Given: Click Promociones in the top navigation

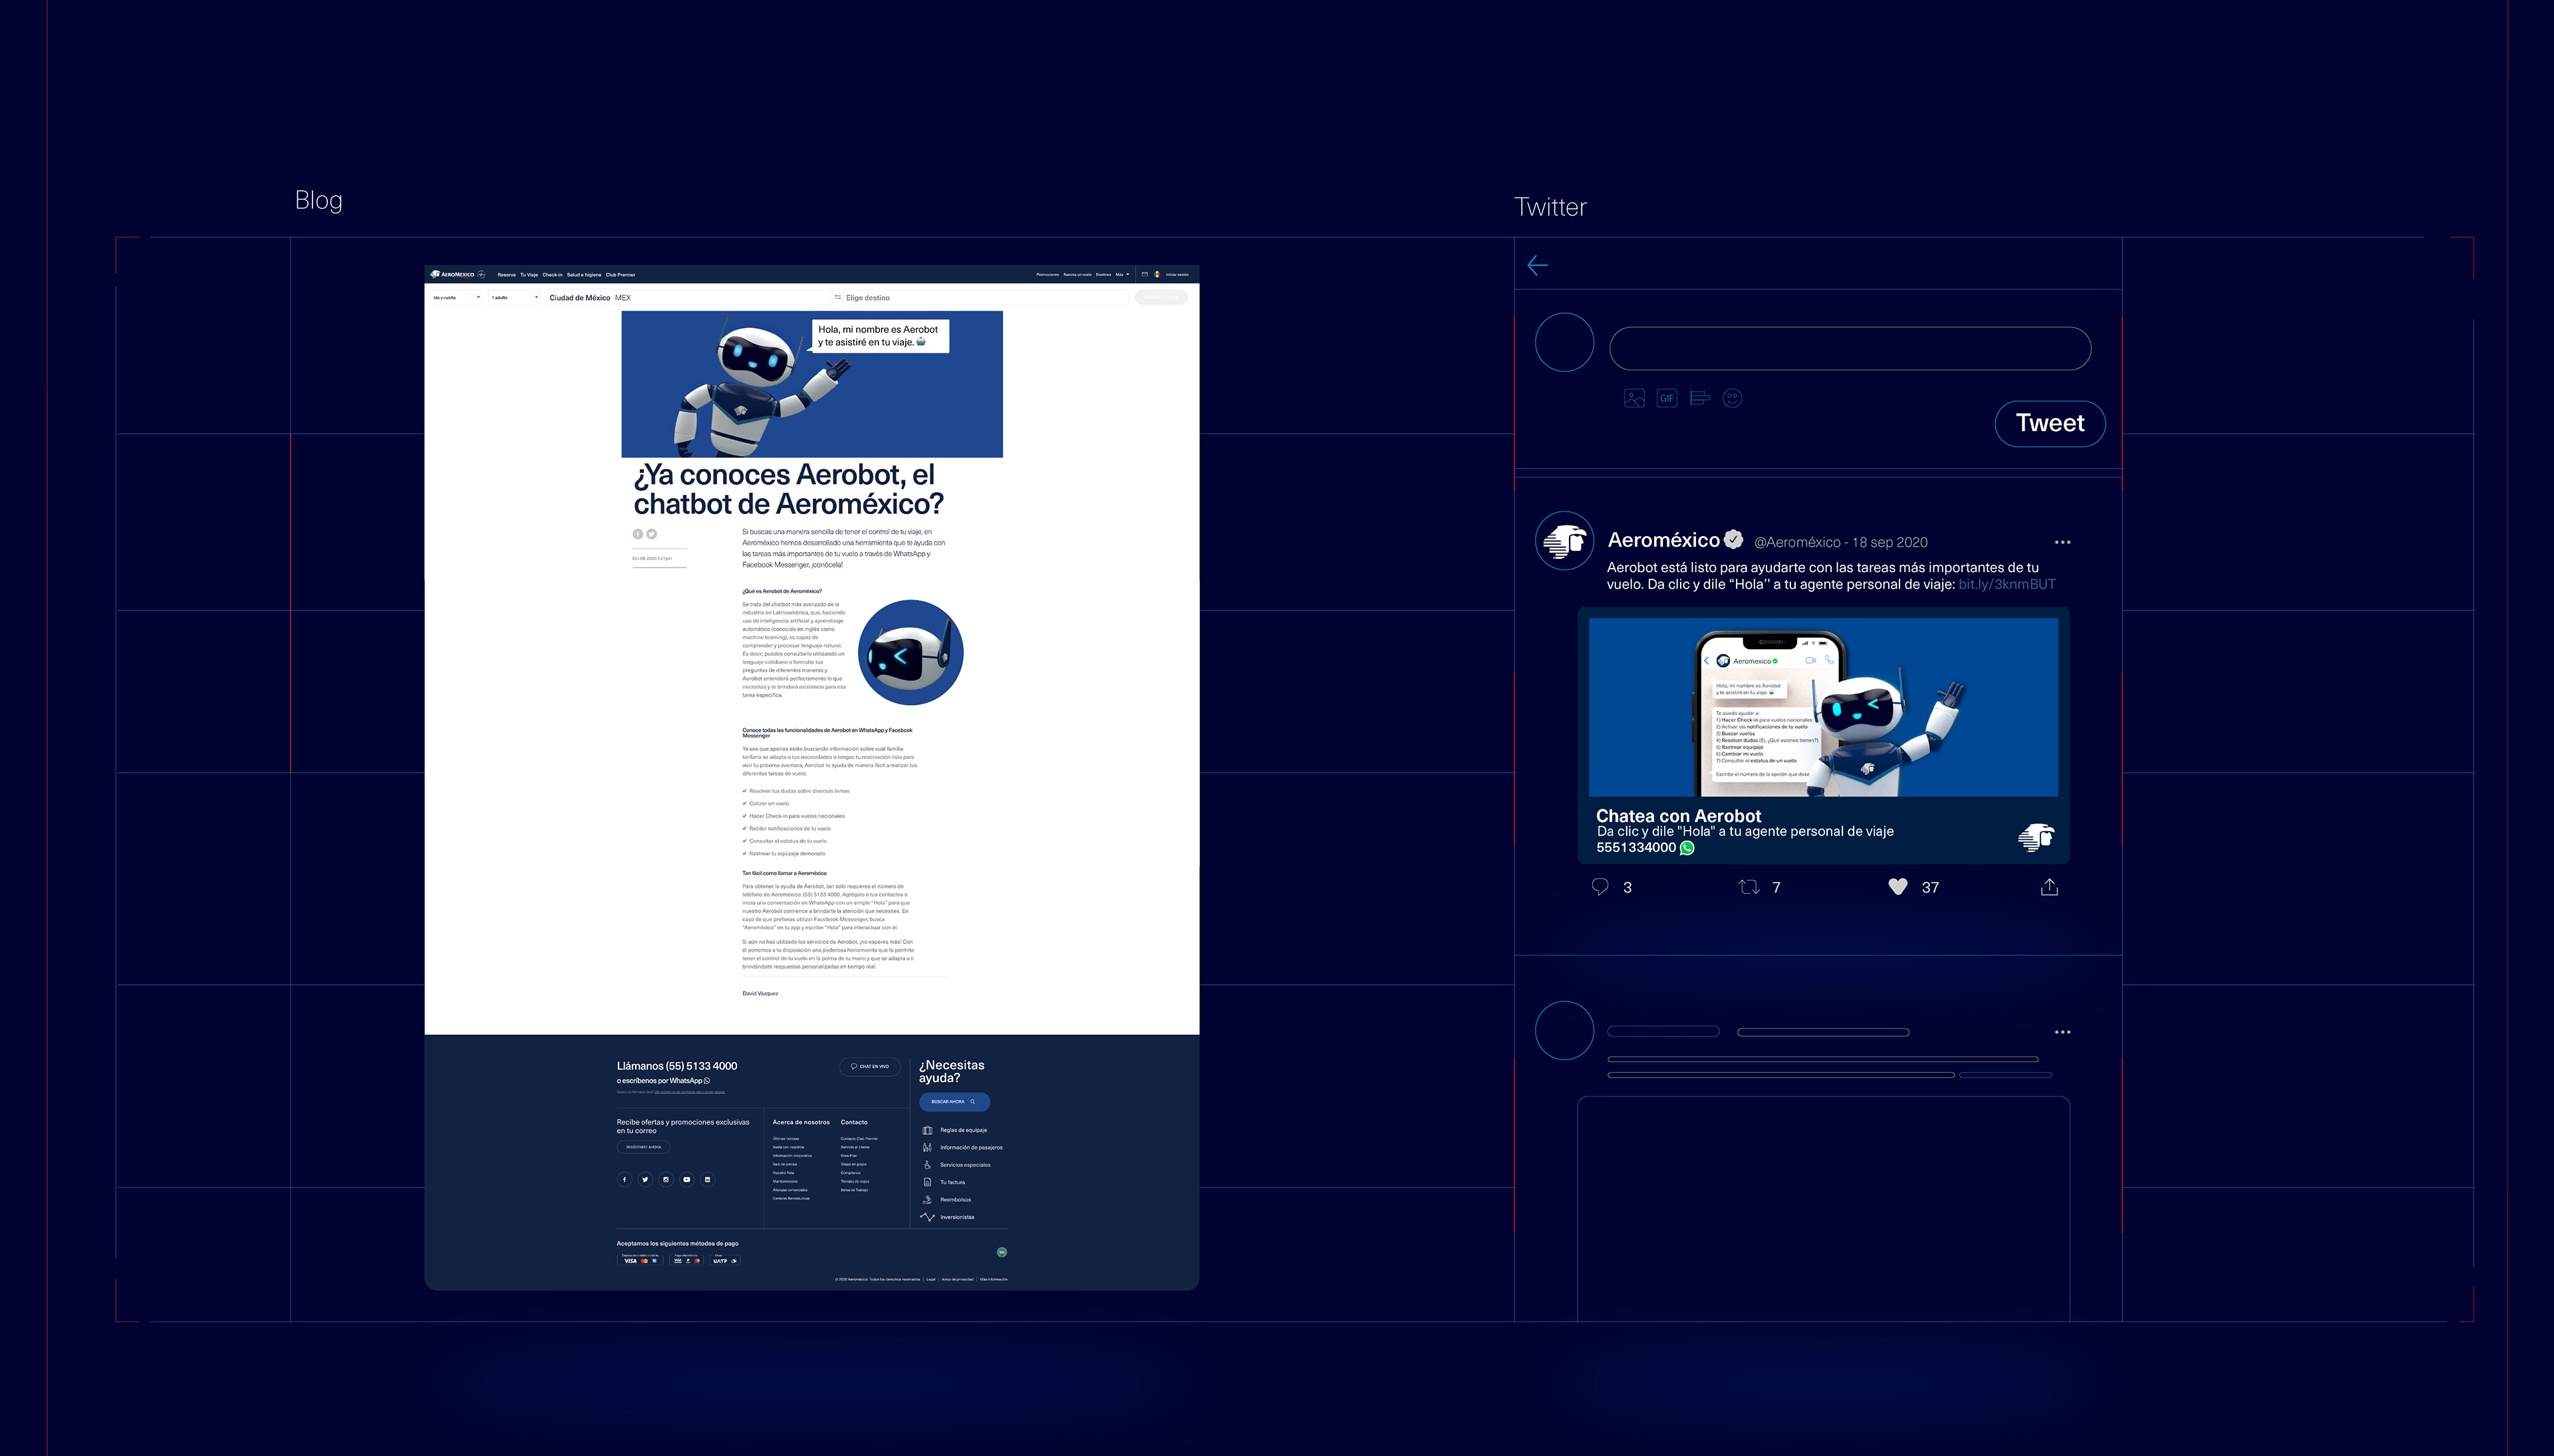Looking at the screenshot, I should [1047, 274].
